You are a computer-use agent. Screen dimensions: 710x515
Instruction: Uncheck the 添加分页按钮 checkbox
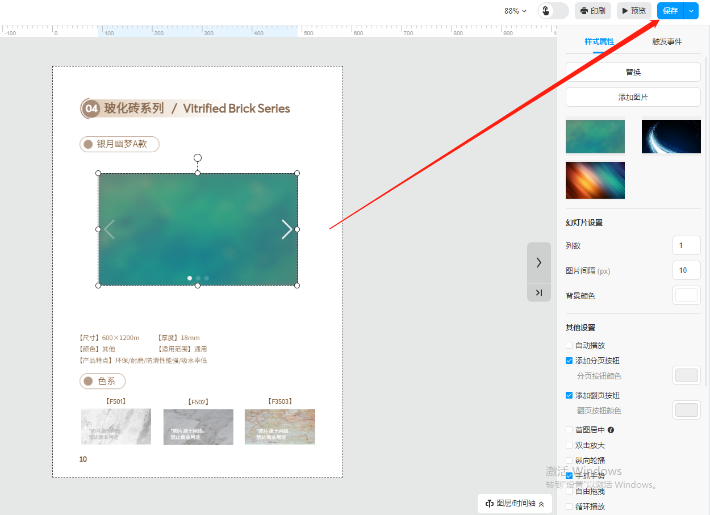569,361
